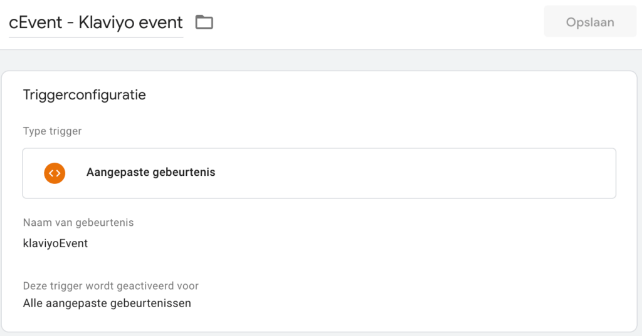Click the 'Type trigger' label
The height and width of the screenshot is (336, 642).
52,131
